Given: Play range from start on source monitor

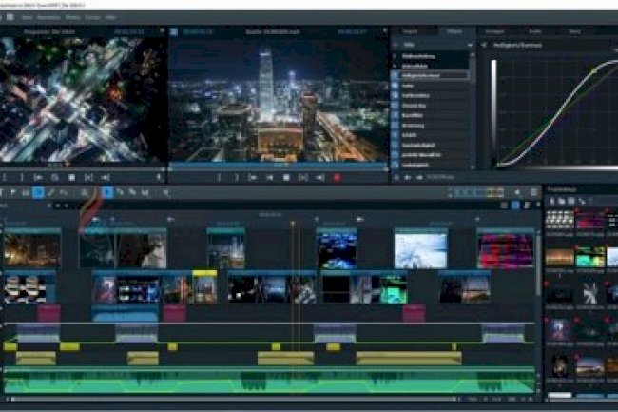Looking at the screenshot, I should pos(253,178).
